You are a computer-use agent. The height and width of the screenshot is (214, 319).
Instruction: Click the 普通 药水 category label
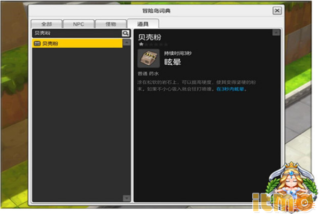[148, 73]
